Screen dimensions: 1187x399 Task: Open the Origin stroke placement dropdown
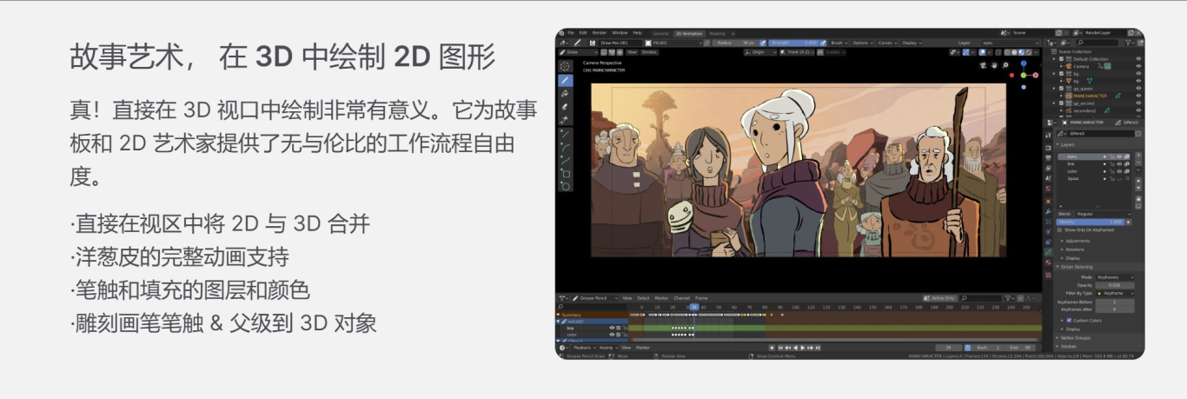click(x=760, y=52)
